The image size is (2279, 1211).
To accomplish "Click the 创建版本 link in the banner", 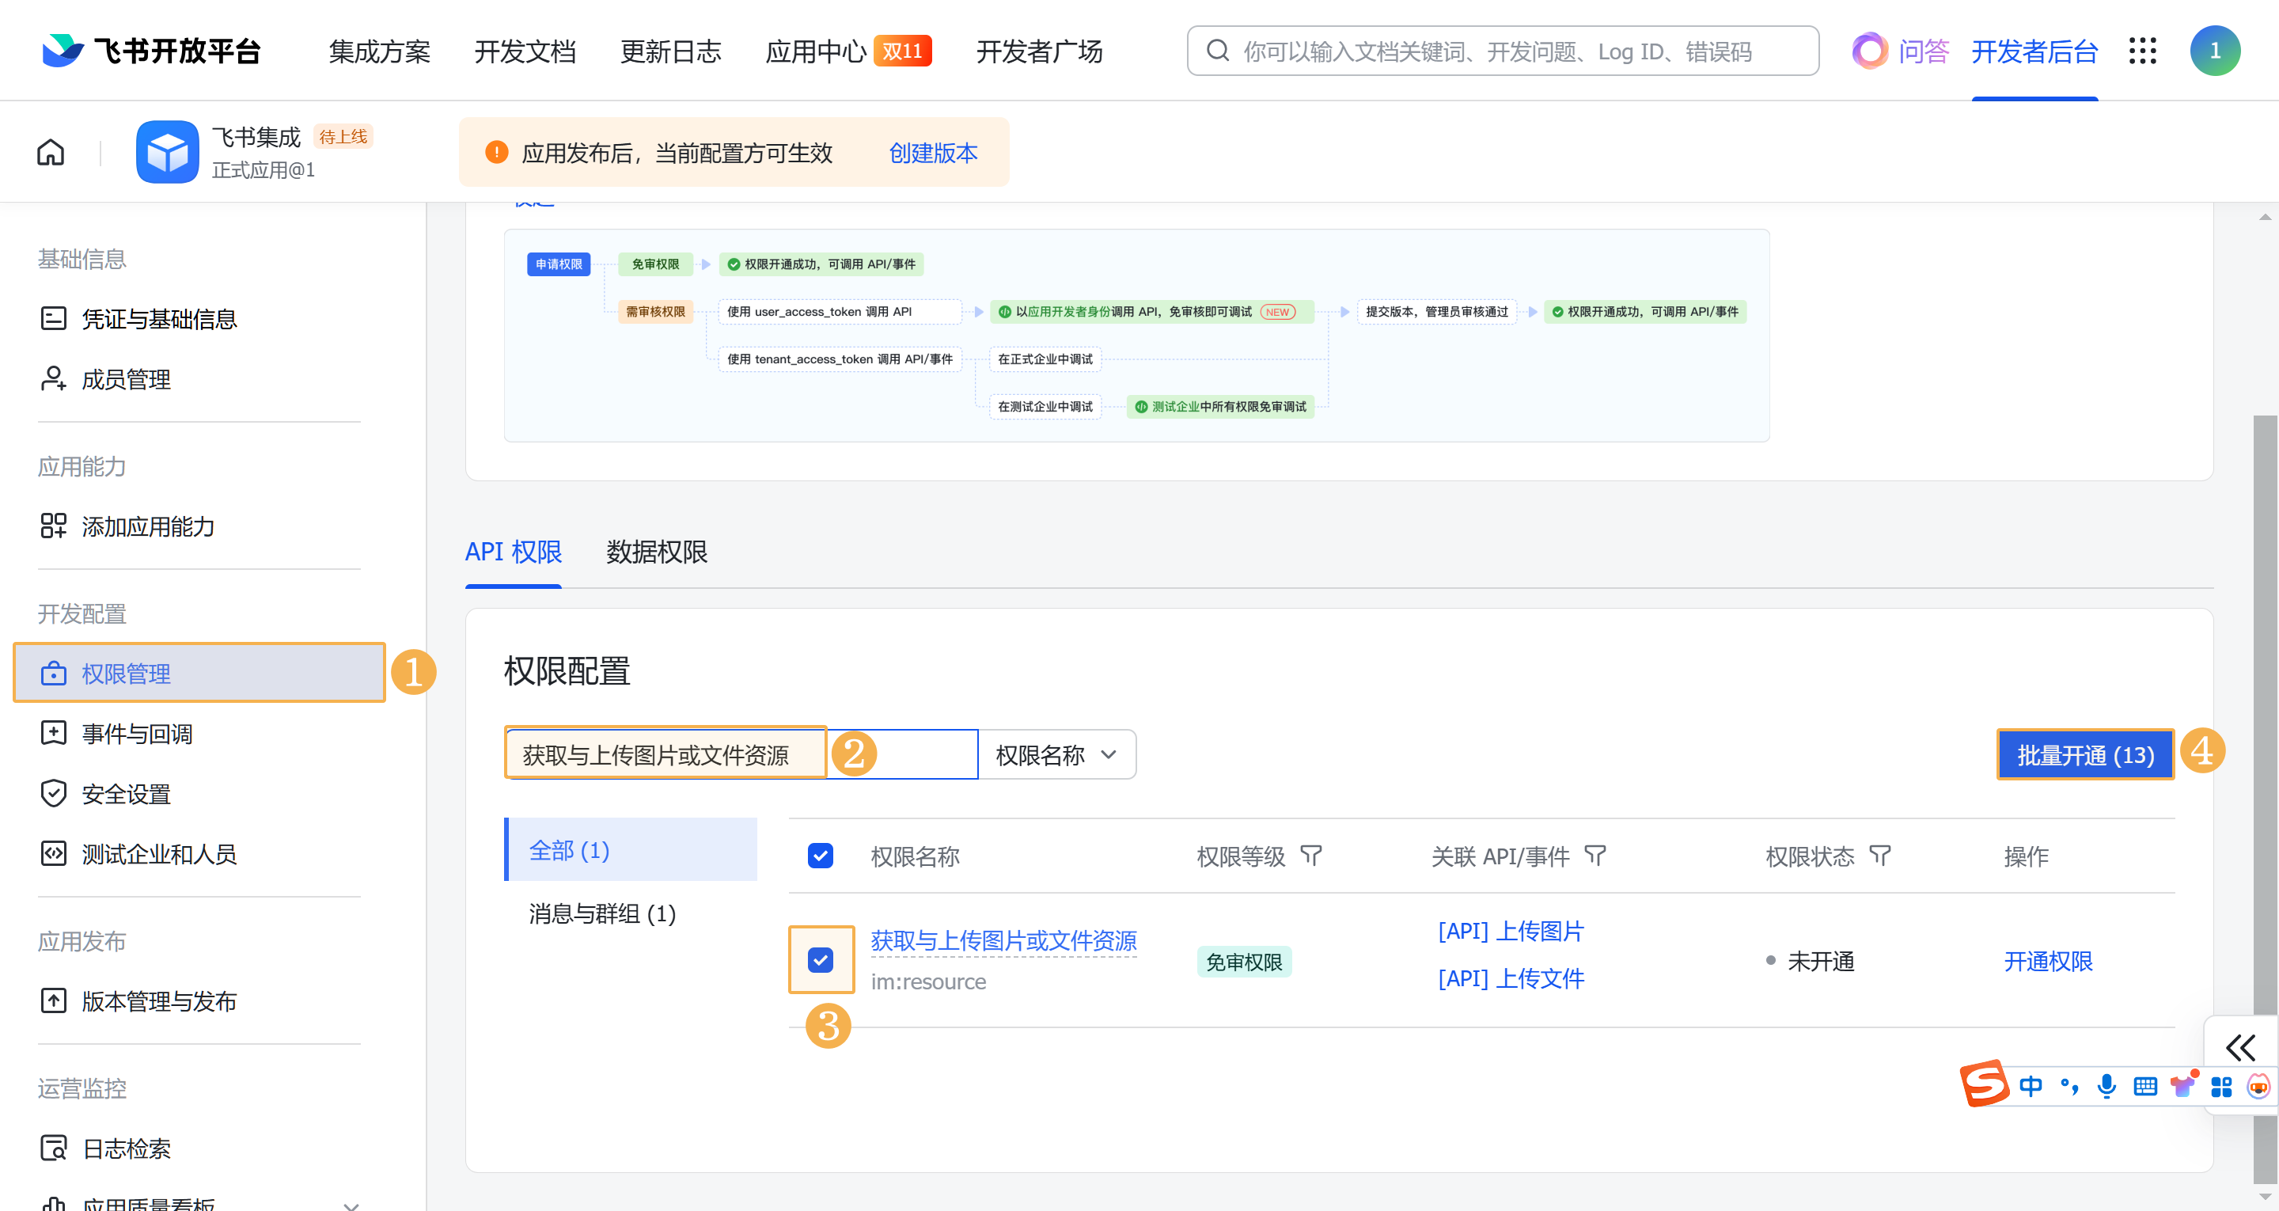I will (x=934, y=153).
